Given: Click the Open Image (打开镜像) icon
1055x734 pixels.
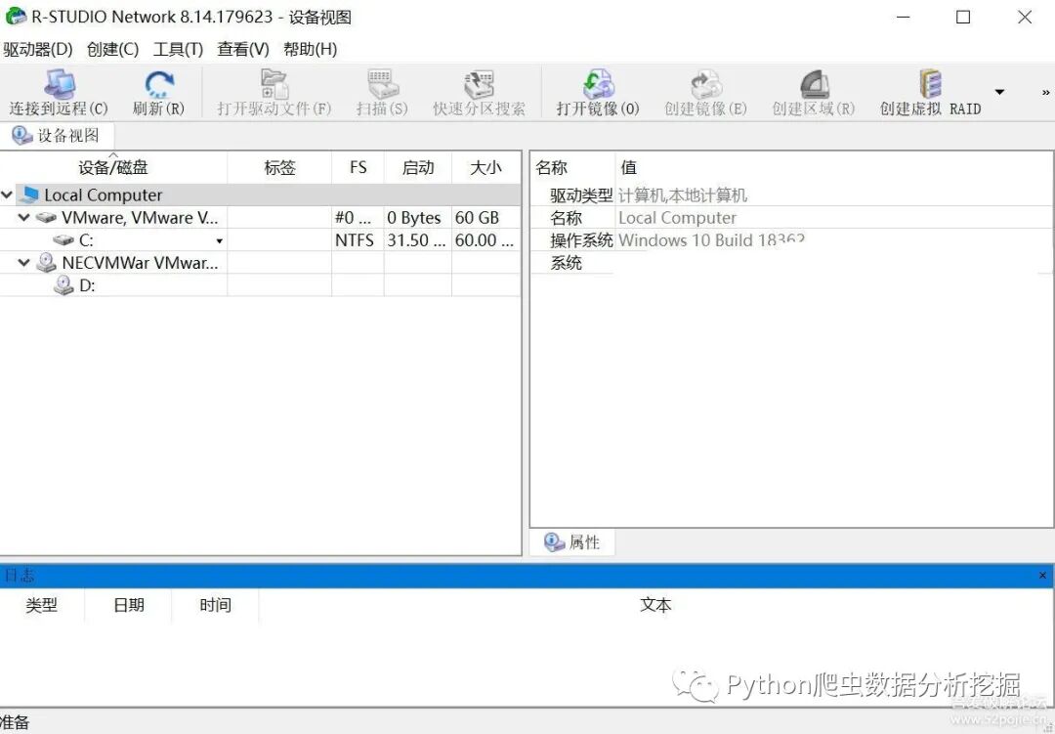Looking at the screenshot, I should pos(598,85).
